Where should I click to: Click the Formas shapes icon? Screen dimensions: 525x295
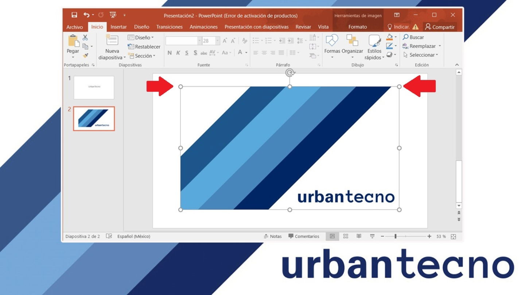[332, 40]
